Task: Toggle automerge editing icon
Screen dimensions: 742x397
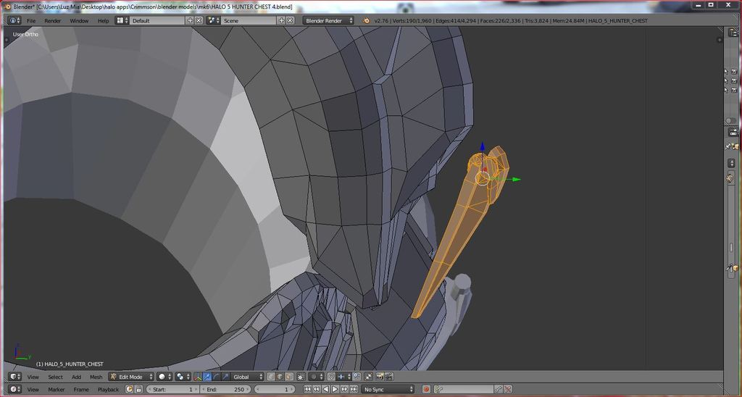Action: pos(368,377)
